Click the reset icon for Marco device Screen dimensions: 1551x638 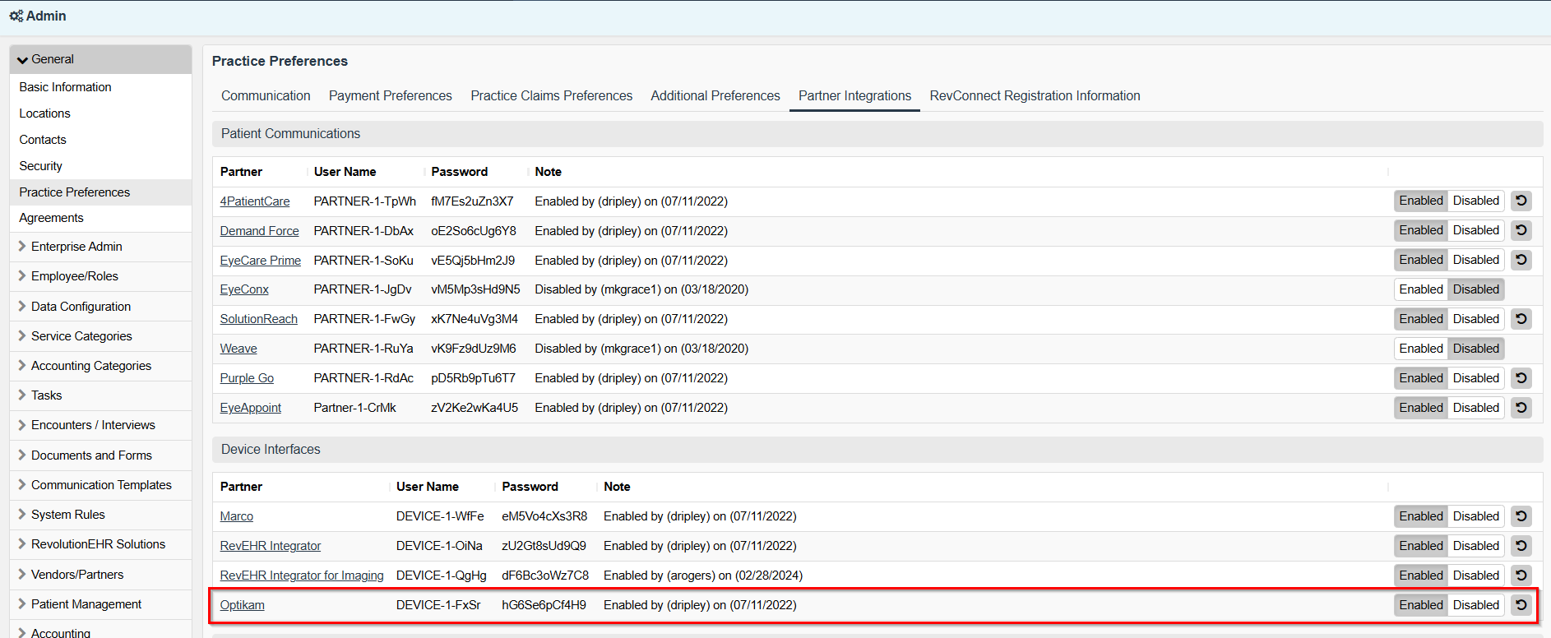point(1521,516)
